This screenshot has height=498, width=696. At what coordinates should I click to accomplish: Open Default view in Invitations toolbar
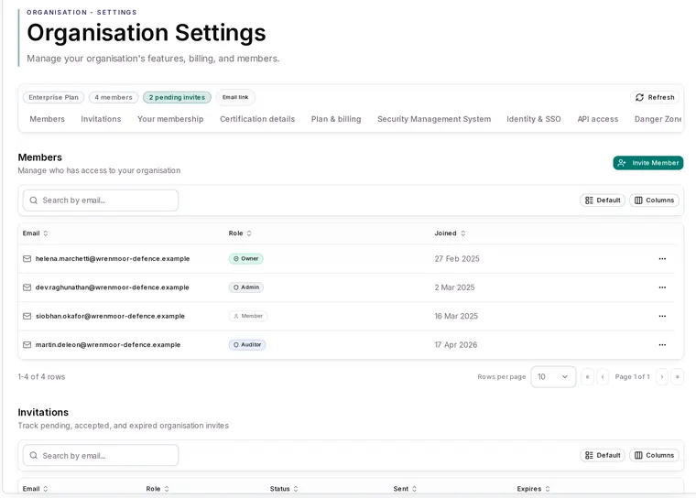coord(603,455)
